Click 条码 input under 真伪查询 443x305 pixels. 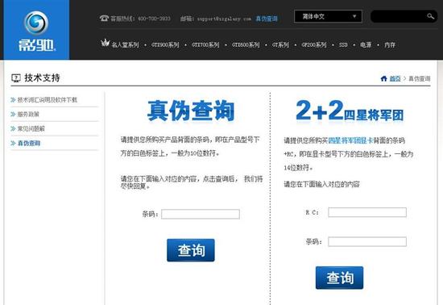[x=201, y=214]
